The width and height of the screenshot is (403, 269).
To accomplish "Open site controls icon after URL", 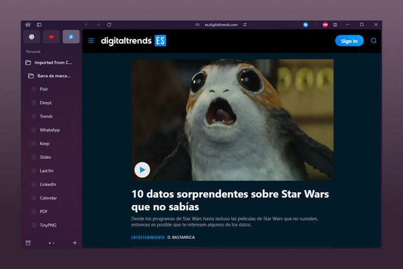I will (245, 25).
